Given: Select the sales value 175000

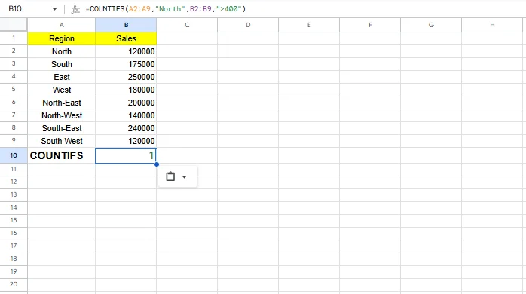Looking at the screenshot, I should [126, 64].
